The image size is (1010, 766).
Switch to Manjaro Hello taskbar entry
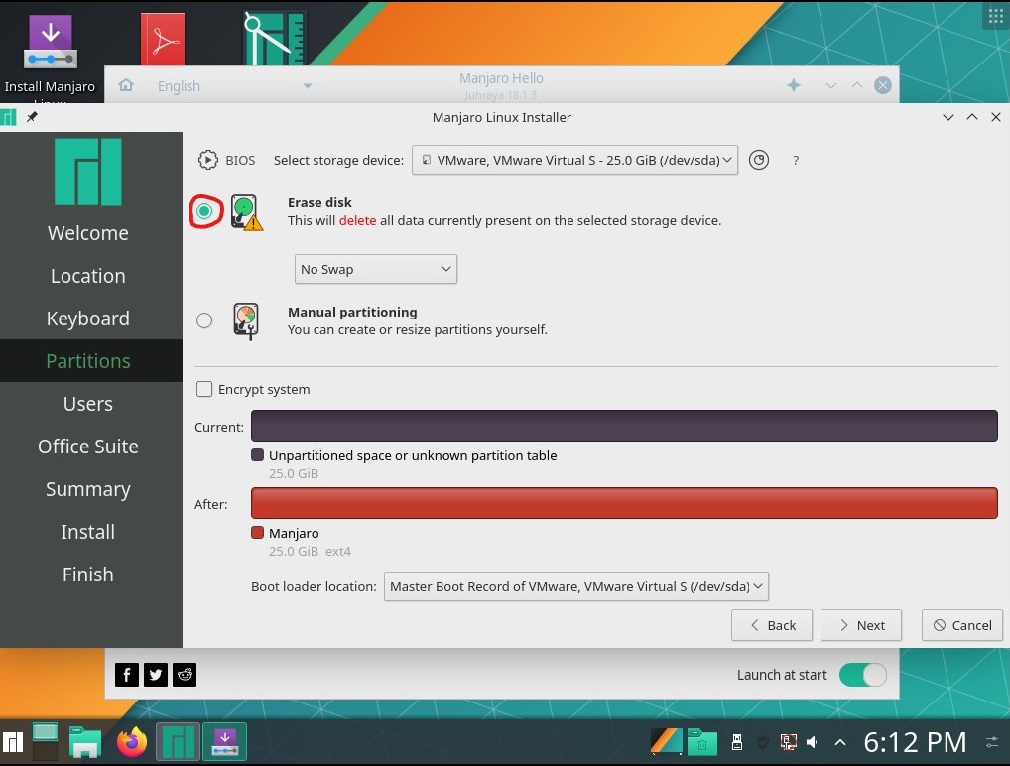coord(179,742)
